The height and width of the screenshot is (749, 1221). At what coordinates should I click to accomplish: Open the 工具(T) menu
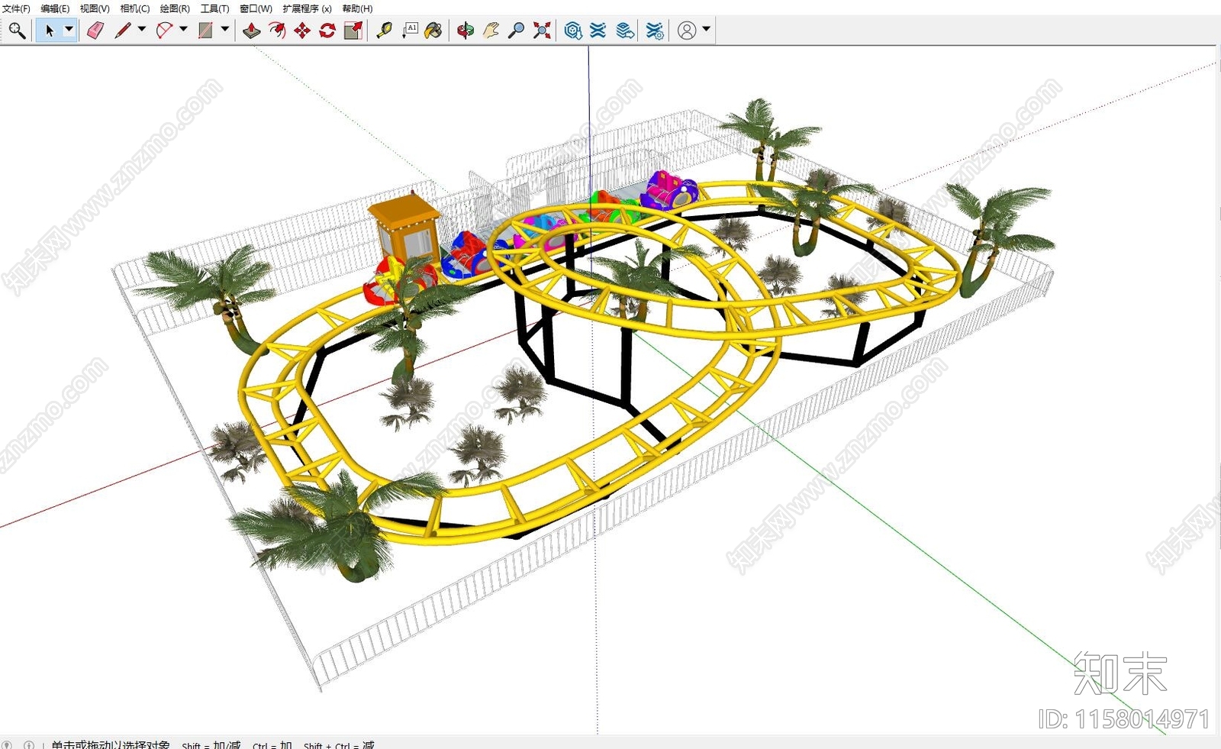214,8
